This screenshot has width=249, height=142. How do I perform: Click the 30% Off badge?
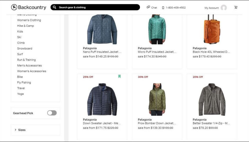coord(143,77)
